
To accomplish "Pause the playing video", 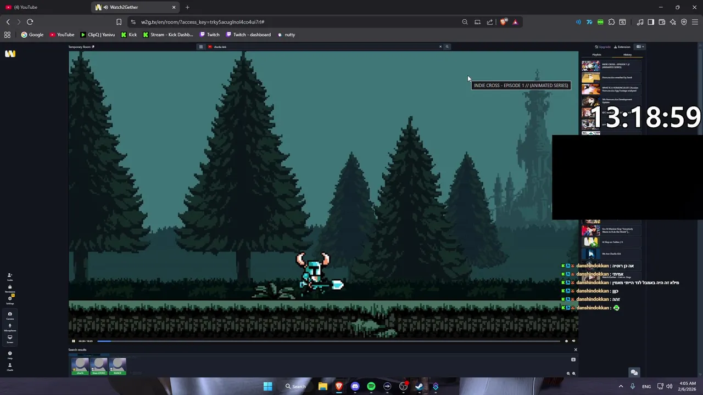I will (73, 341).
